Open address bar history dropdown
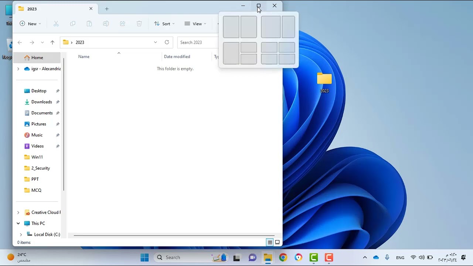The image size is (473, 266). [156, 42]
